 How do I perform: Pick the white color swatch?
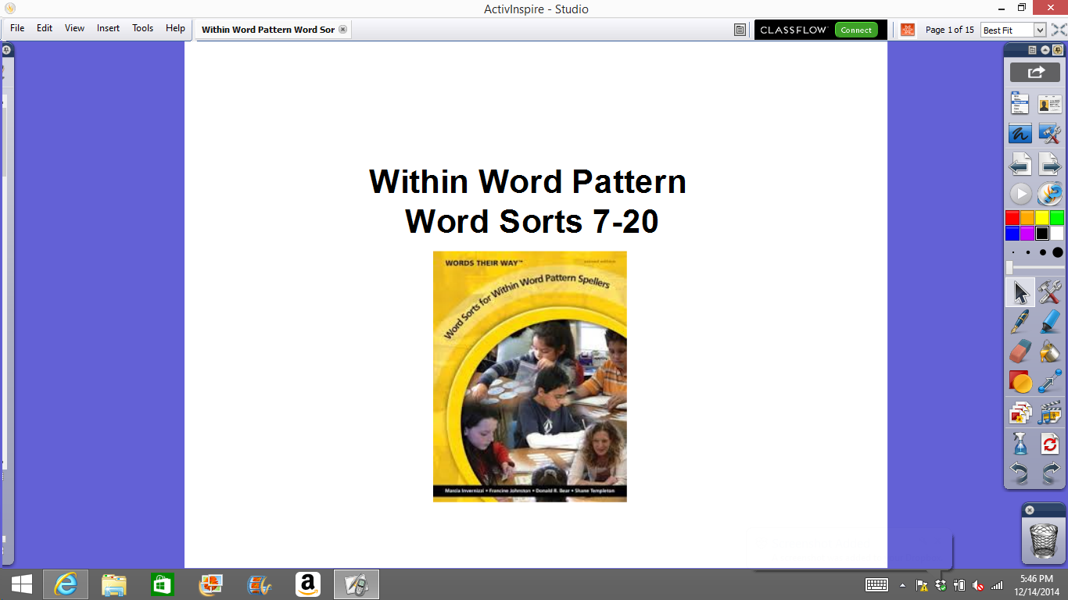point(1057,234)
